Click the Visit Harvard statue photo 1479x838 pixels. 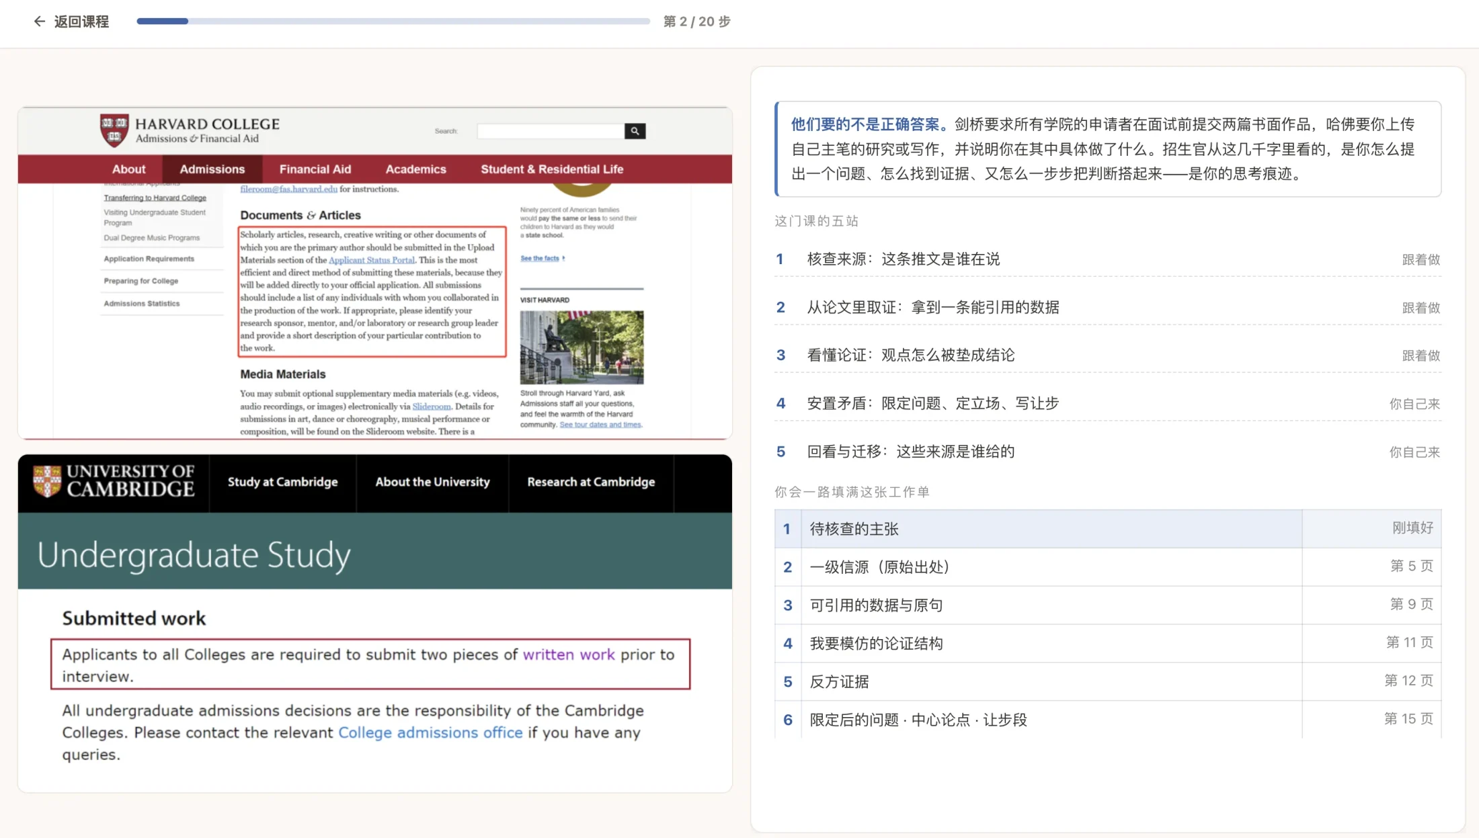(x=582, y=347)
